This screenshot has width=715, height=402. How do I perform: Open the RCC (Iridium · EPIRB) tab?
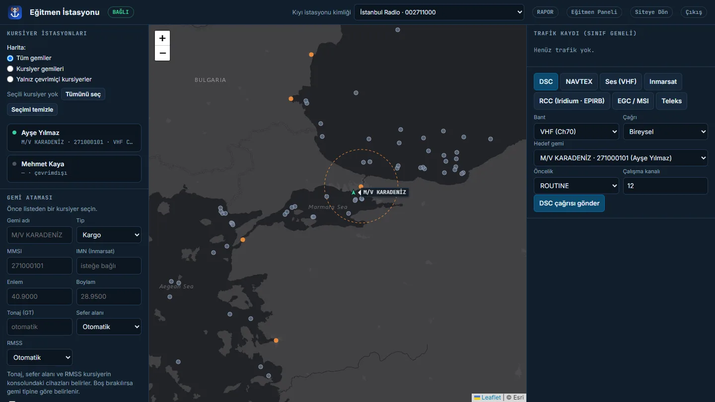(572, 101)
